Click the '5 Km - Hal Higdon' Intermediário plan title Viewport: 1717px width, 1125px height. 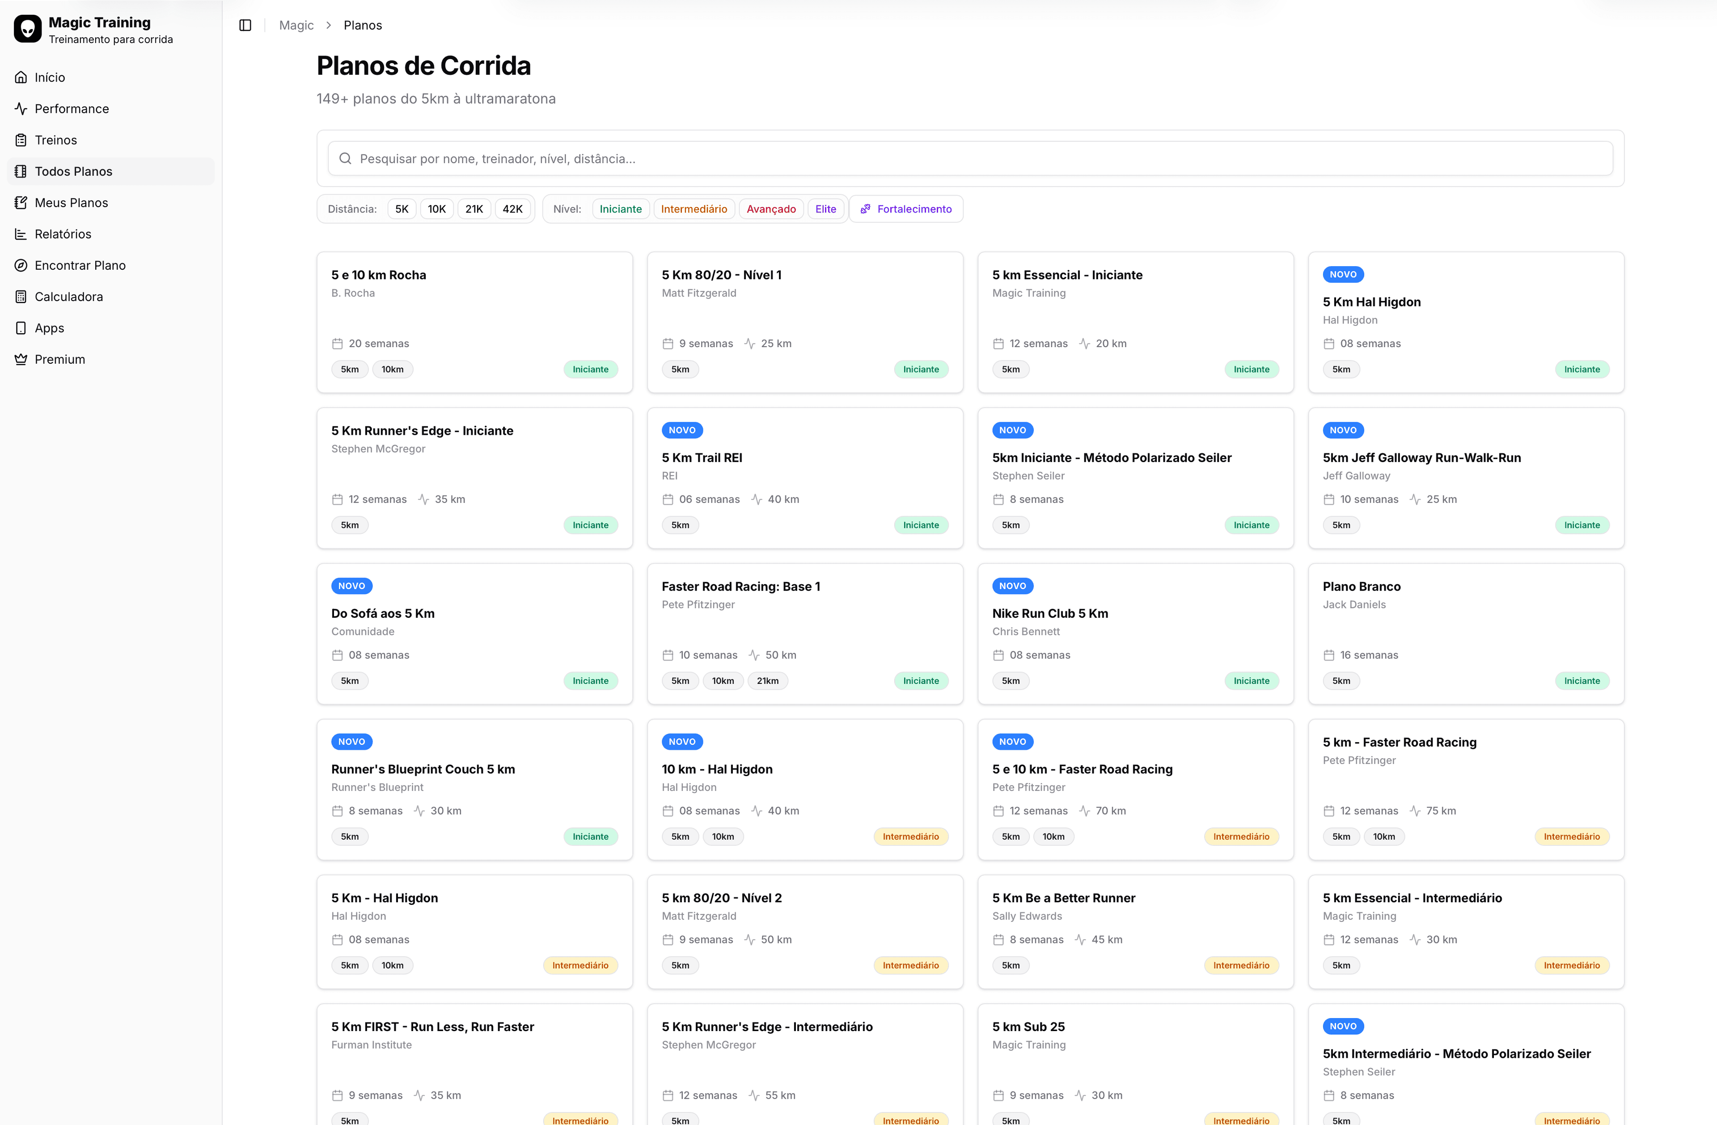tap(385, 898)
